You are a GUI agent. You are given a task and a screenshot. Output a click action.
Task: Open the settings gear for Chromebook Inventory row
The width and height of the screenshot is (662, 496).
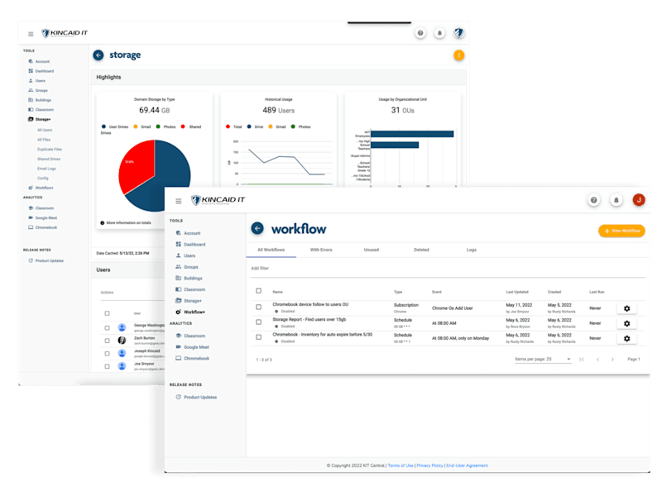(x=627, y=338)
